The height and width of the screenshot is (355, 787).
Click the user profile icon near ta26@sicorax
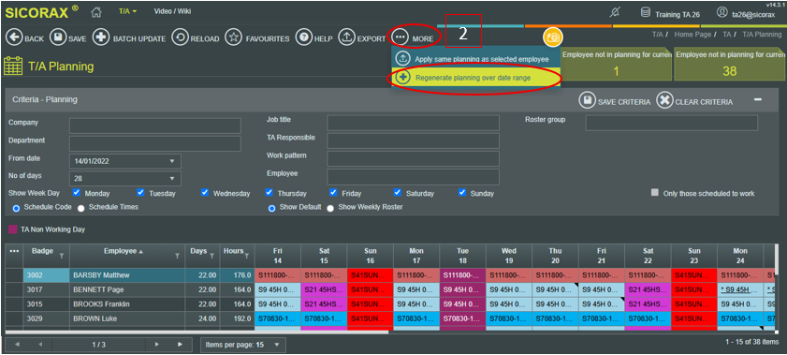pyautogui.click(x=722, y=12)
